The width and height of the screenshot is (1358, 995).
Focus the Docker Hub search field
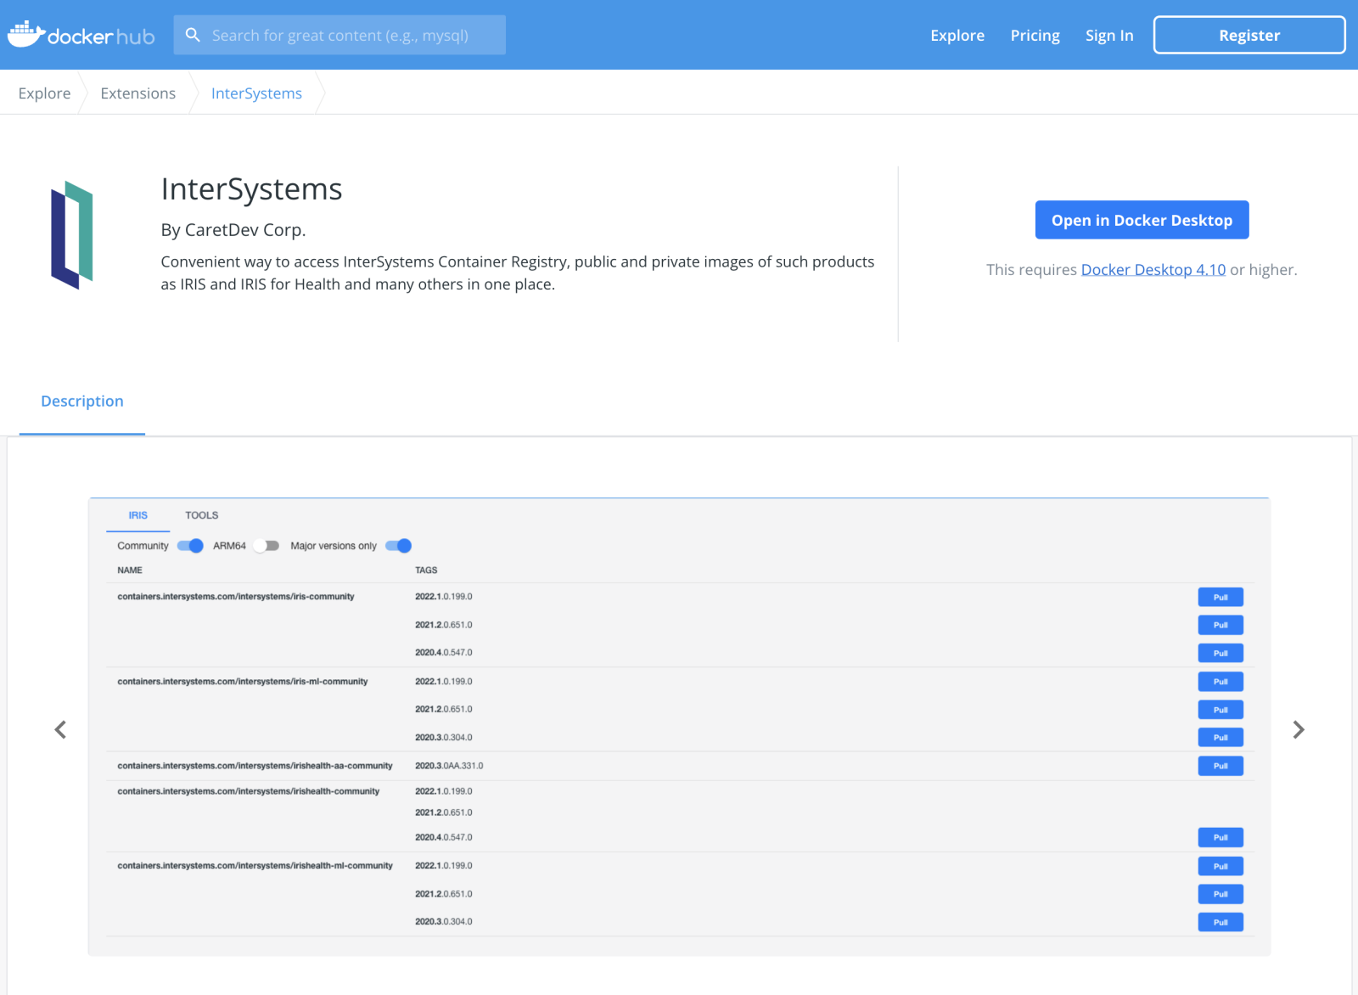[x=348, y=36]
